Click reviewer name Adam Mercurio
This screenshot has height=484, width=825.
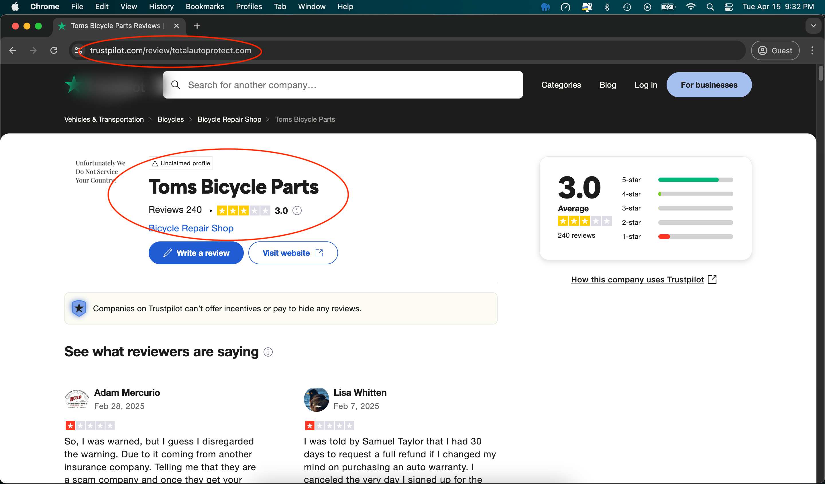(x=127, y=393)
